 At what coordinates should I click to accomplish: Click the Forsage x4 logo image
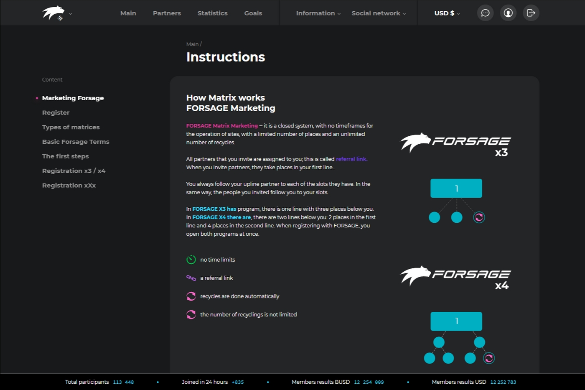pyautogui.click(x=455, y=277)
